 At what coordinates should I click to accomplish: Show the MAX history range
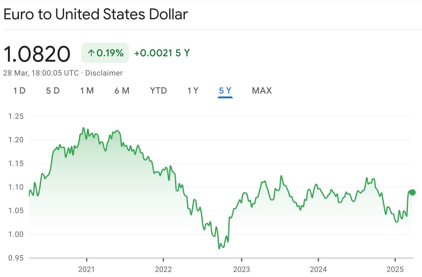[x=262, y=91]
